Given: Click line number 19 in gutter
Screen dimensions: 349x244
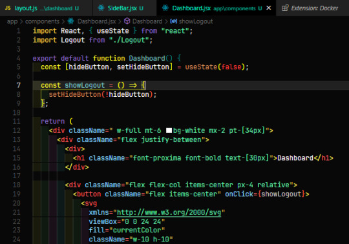Looking at the screenshot, I should tap(17, 194).
